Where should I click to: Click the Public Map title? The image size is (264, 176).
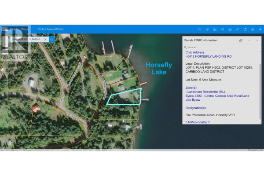pos(19,29)
